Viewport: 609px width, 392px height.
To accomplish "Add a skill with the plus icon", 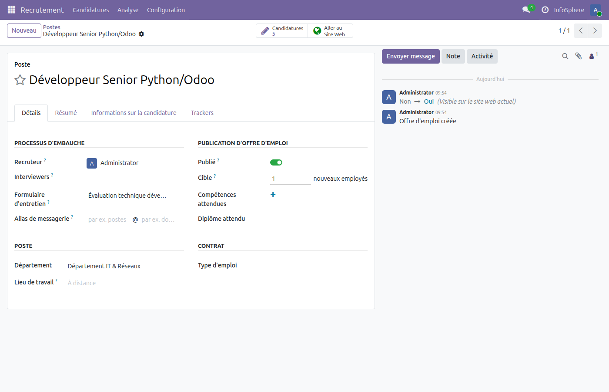I will pyautogui.click(x=273, y=195).
